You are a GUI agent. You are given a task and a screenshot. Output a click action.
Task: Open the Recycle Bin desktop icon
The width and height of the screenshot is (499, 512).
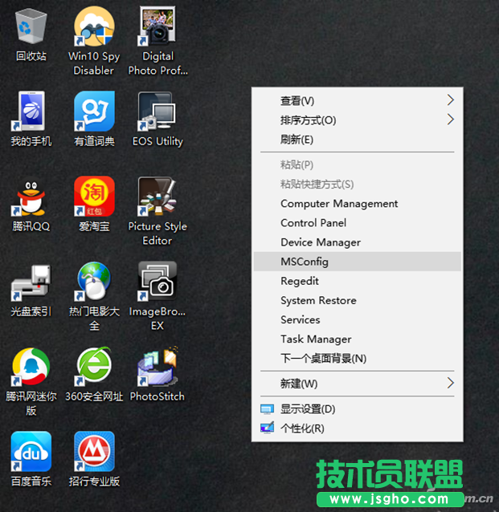pos(31,27)
